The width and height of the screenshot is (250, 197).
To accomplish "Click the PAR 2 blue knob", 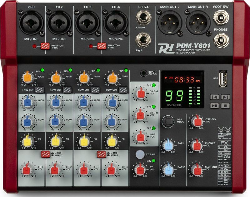I will coord(168,169).
